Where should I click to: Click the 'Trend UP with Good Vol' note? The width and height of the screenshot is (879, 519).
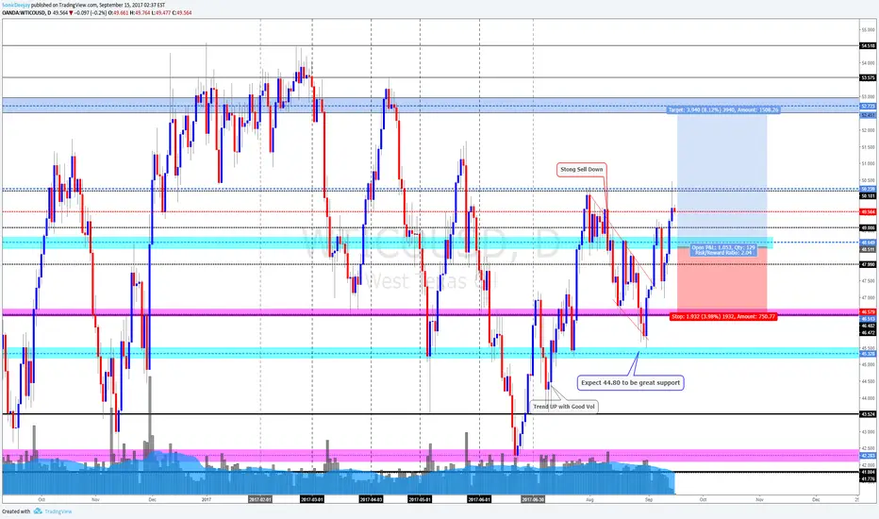tap(564, 406)
